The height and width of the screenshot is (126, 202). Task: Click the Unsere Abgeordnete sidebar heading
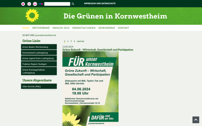click(37, 80)
